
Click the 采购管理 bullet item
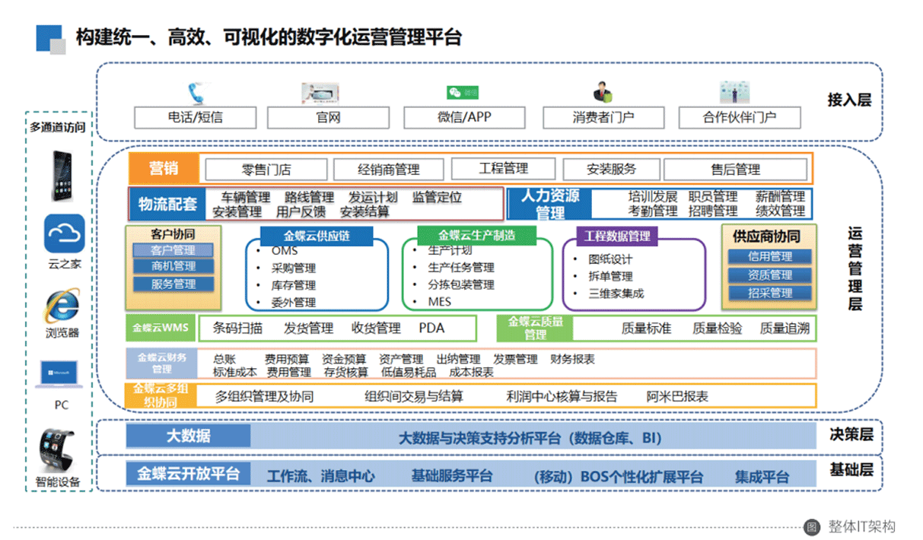(x=294, y=268)
